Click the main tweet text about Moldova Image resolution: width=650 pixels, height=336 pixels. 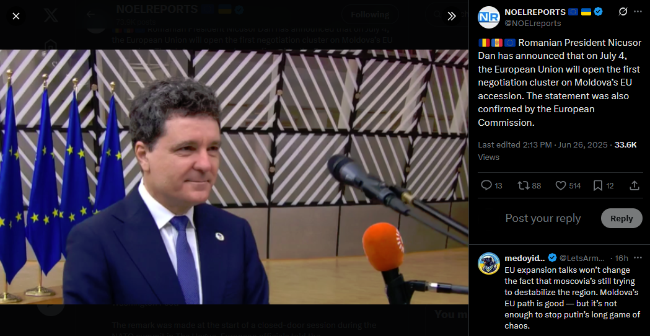point(560,82)
